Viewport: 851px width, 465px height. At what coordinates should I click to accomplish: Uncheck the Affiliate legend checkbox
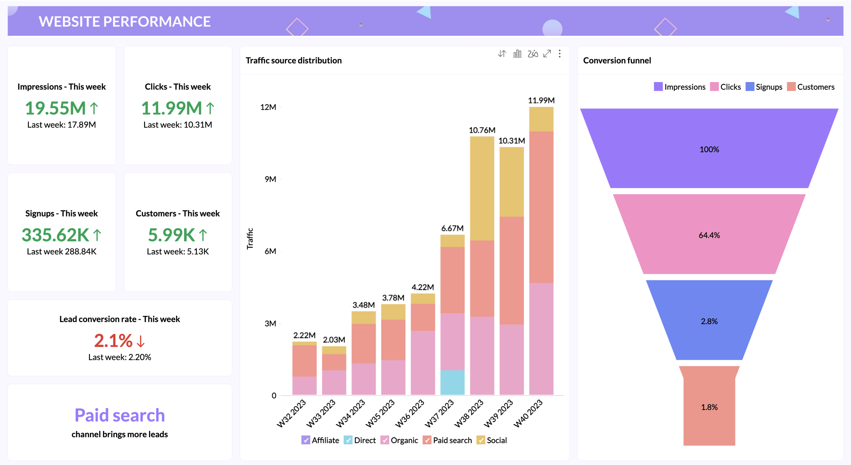[x=306, y=440]
